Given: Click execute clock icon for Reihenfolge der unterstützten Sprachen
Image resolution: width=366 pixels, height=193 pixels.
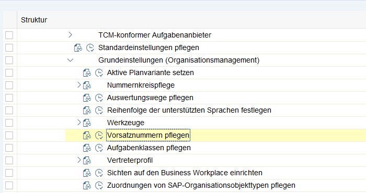Looking at the screenshot, I should (99, 111).
